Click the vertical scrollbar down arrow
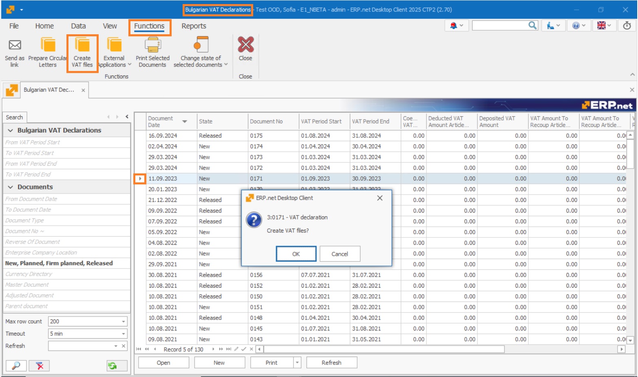638x377 pixels. (x=630, y=340)
